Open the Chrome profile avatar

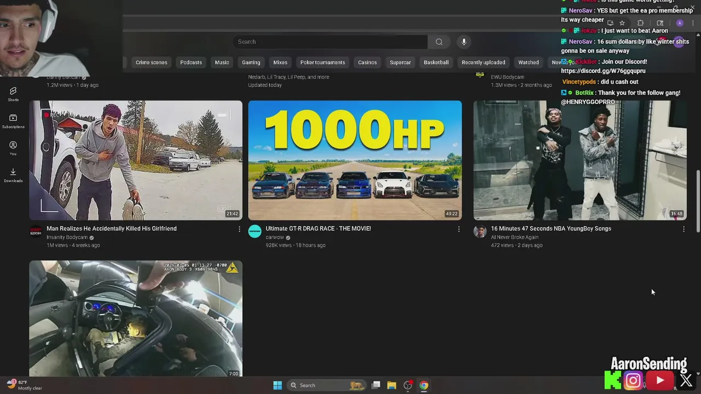[x=680, y=23]
